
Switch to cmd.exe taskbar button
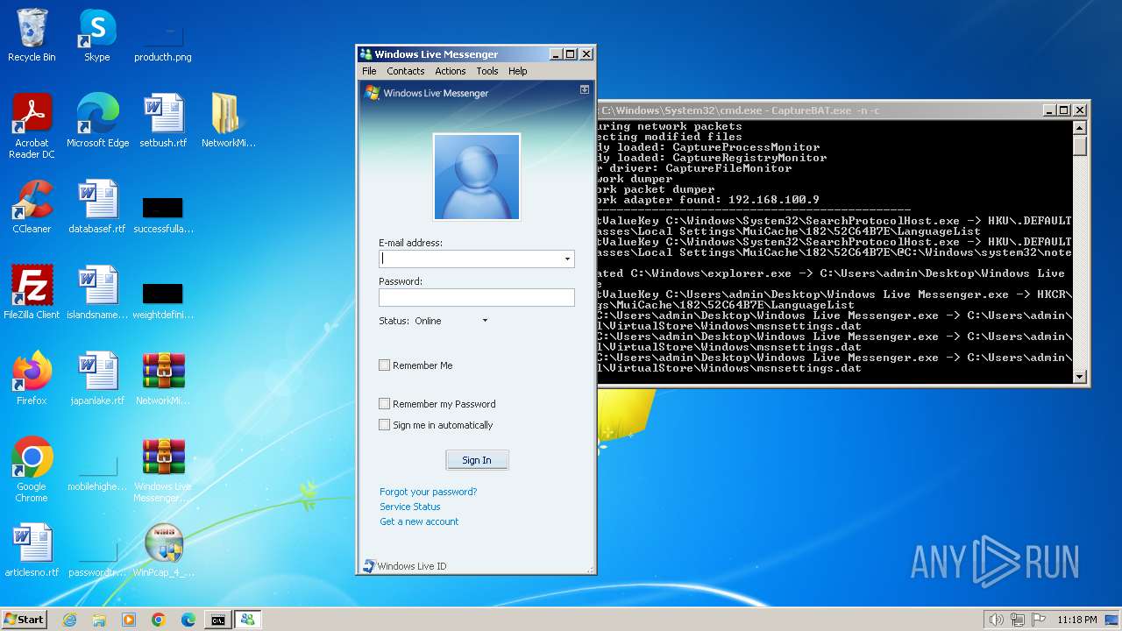[x=217, y=620]
